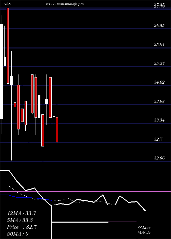Click the 35.27 price level label
The height and width of the screenshot is (239, 171).
click(159, 64)
